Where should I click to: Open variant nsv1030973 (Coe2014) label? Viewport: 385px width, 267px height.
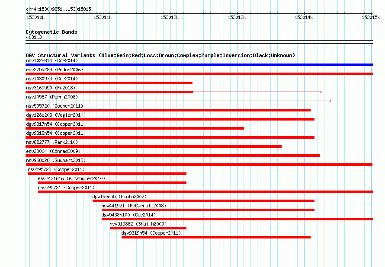[x=52, y=79]
